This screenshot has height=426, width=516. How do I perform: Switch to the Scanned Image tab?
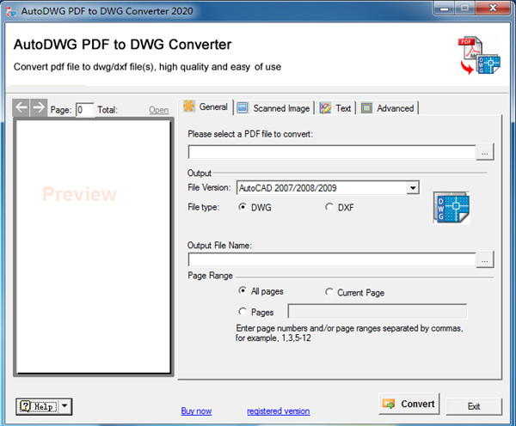click(274, 108)
